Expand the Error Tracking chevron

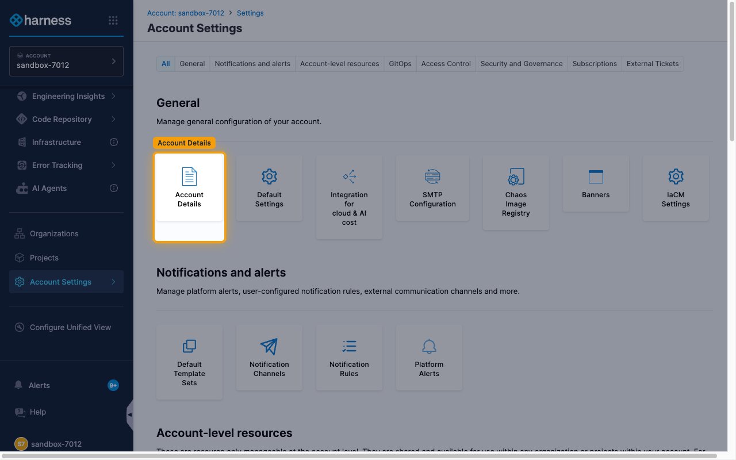(x=113, y=165)
